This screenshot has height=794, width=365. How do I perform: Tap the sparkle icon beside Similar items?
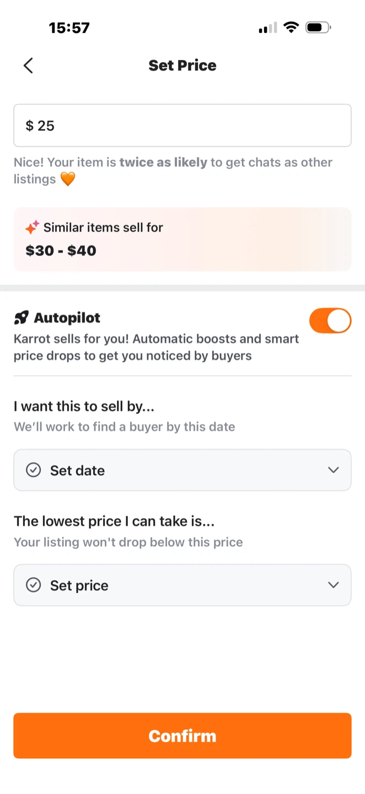[x=32, y=227]
